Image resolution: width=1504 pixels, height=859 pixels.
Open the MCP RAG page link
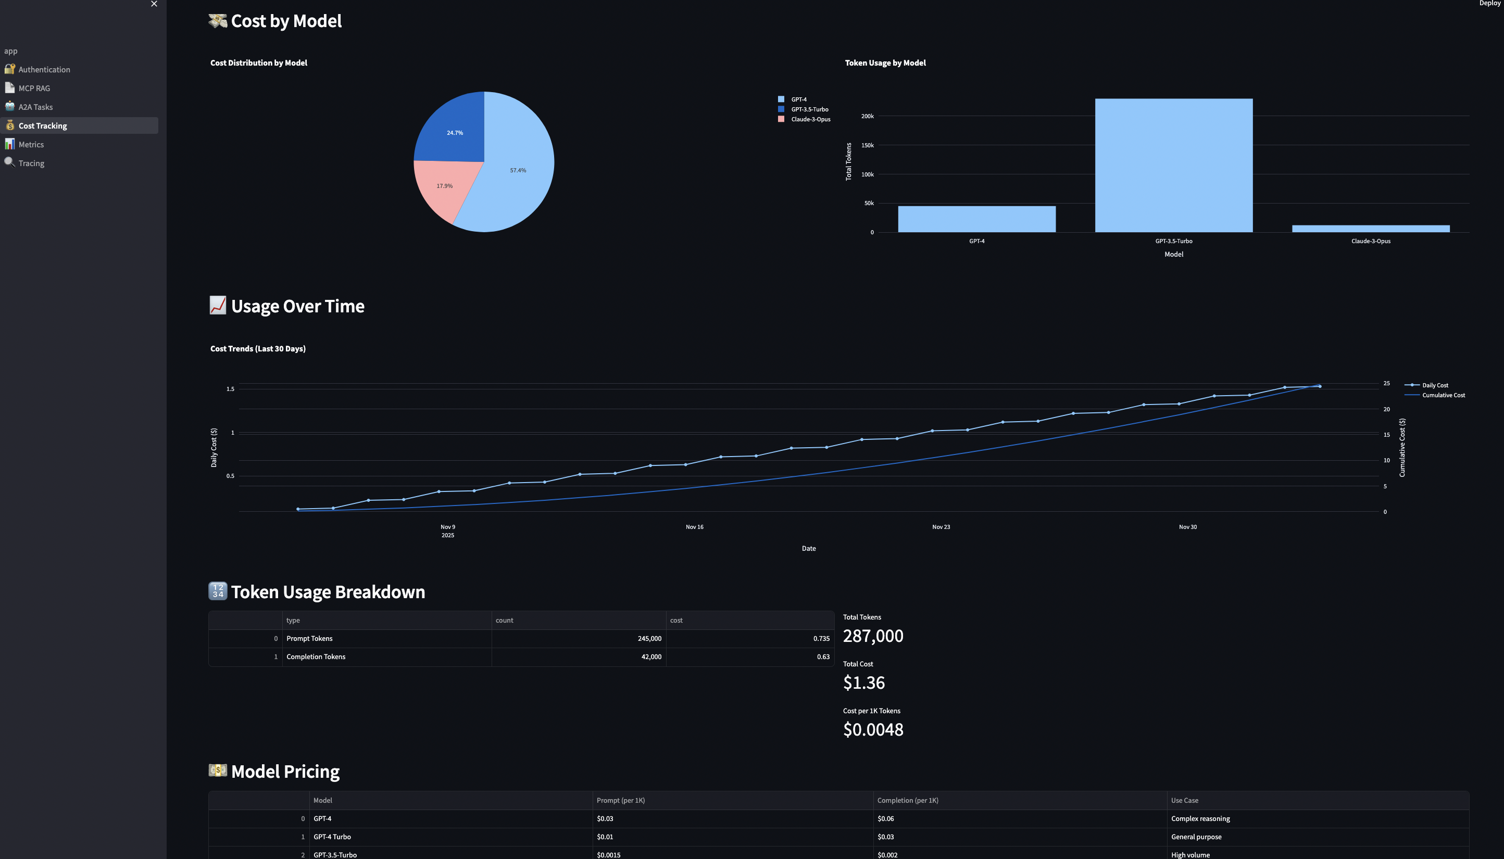coord(34,89)
